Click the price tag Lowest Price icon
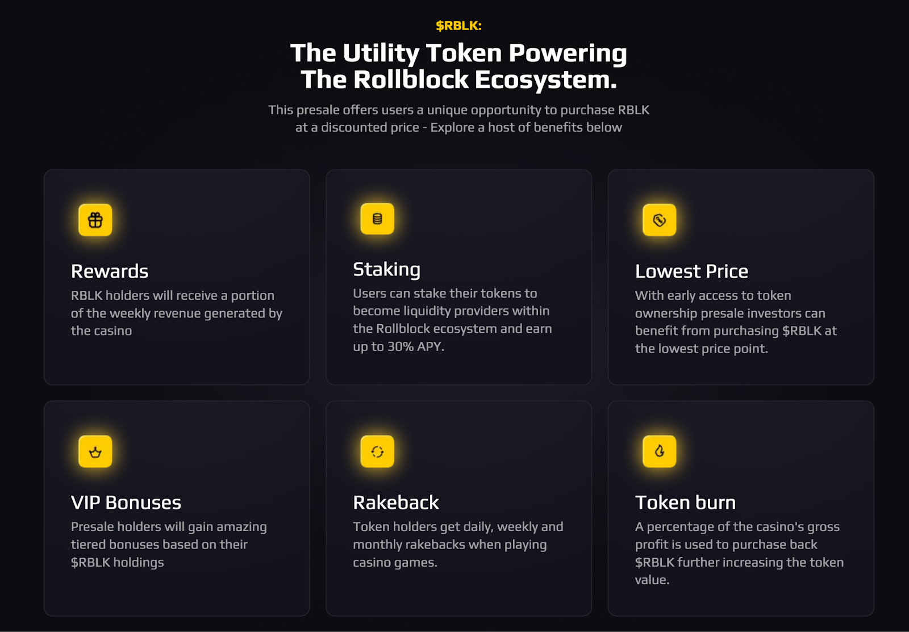The image size is (909, 632). (659, 220)
